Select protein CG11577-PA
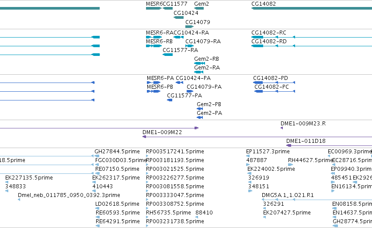 point(184,96)
